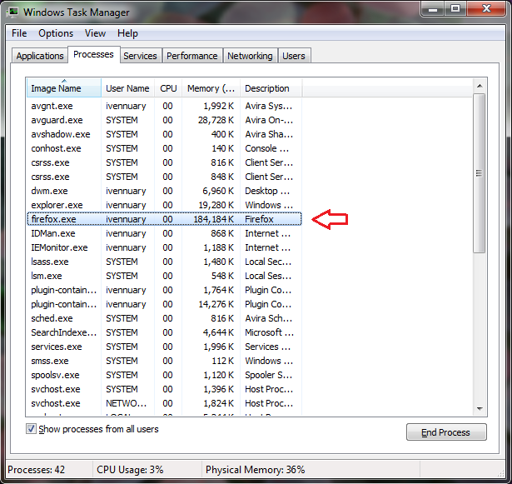Click the scroll up arrow of process list
This screenshot has height=484, width=512.
(480, 86)
